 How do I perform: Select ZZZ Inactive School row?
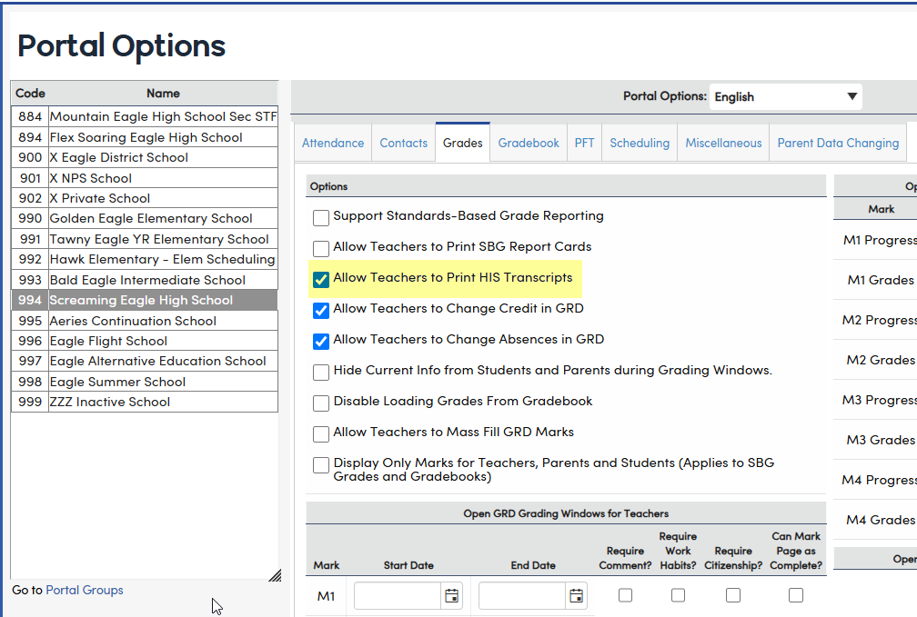click(x=145, y=402)
